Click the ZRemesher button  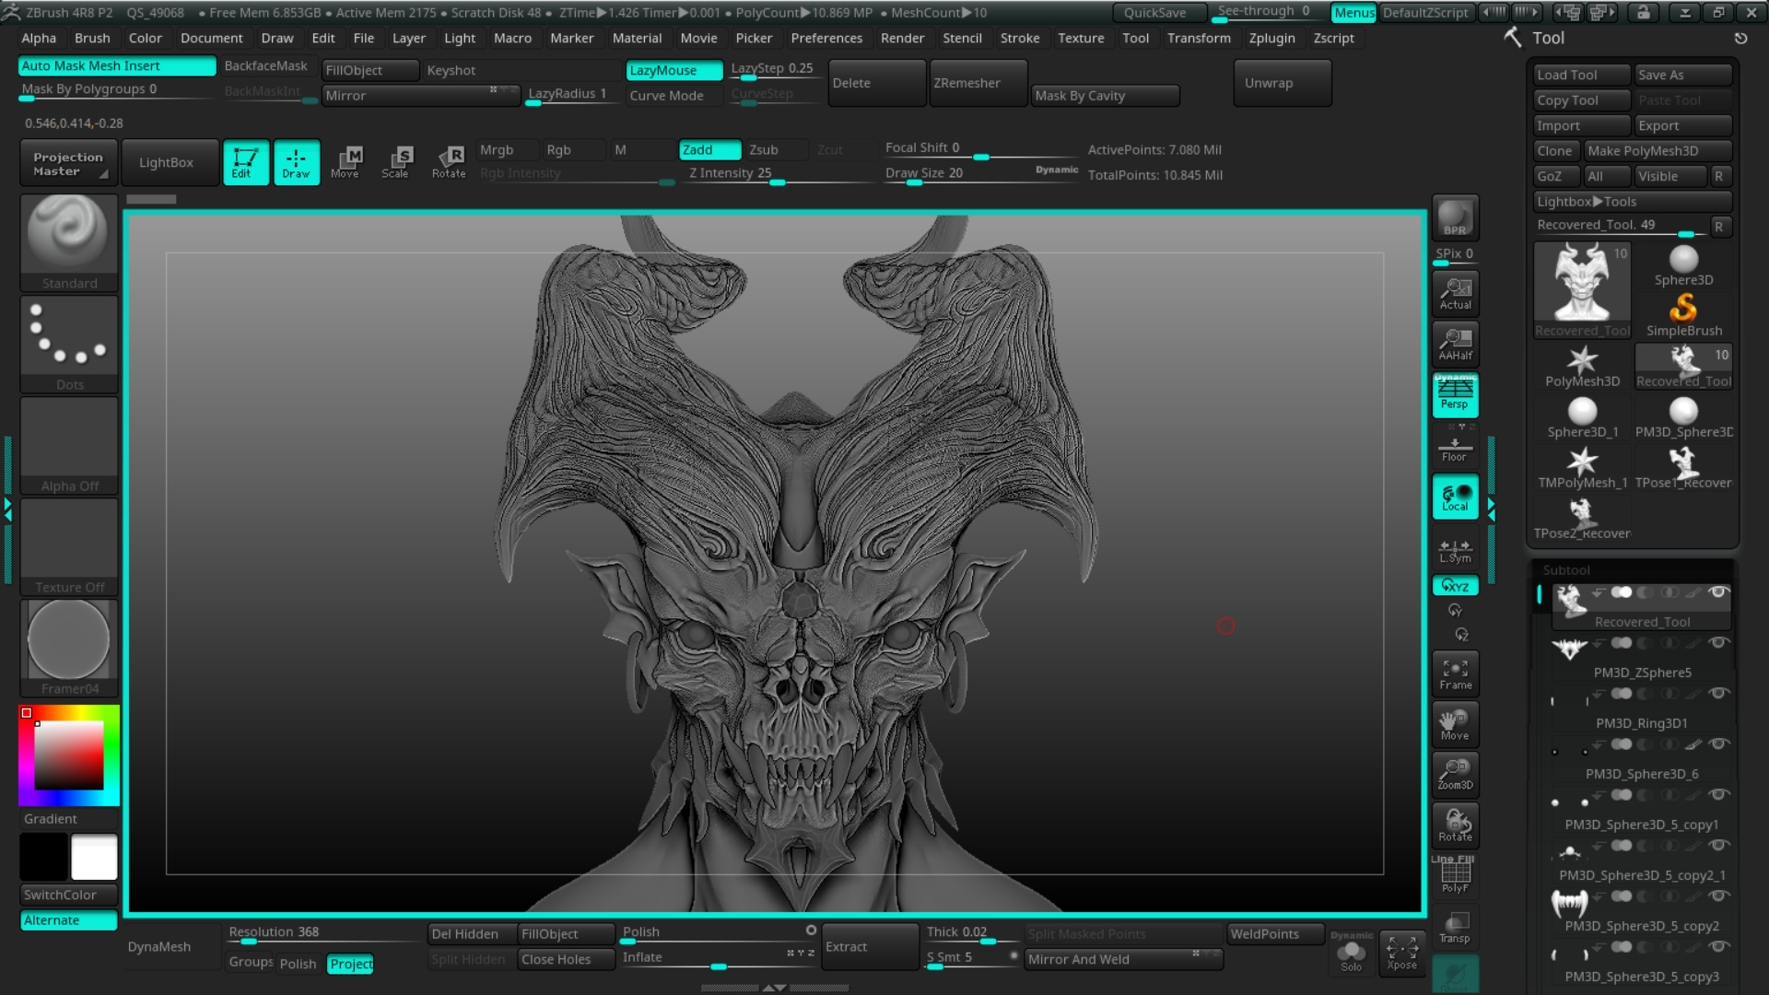click(978, 83)
